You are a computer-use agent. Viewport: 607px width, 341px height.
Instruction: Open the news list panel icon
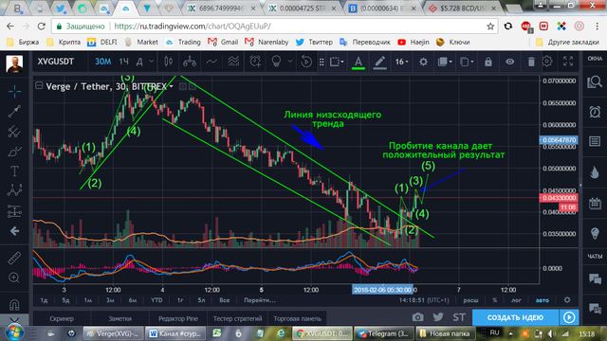point(595,141)
